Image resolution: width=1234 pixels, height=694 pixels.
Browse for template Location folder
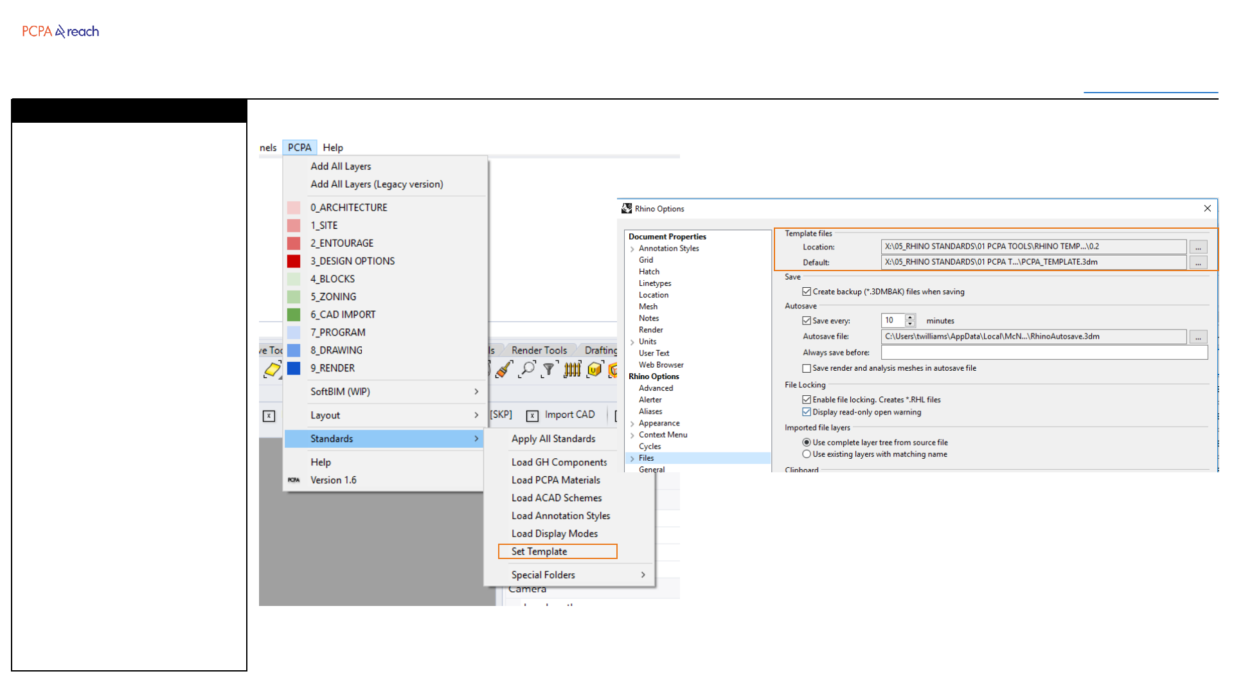pos(1198,247)
